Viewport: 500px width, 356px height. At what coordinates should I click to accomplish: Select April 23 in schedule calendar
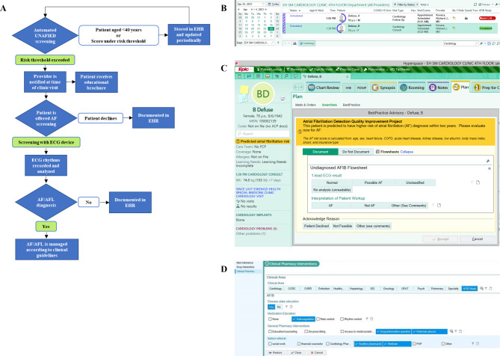pos(271,28)
